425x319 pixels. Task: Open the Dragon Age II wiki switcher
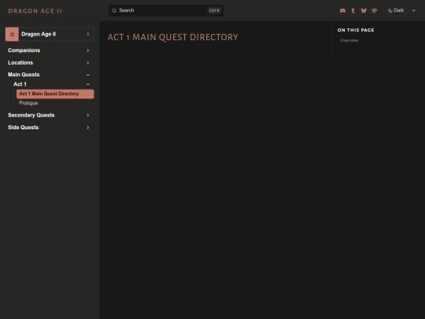click(x=50, y=34)
